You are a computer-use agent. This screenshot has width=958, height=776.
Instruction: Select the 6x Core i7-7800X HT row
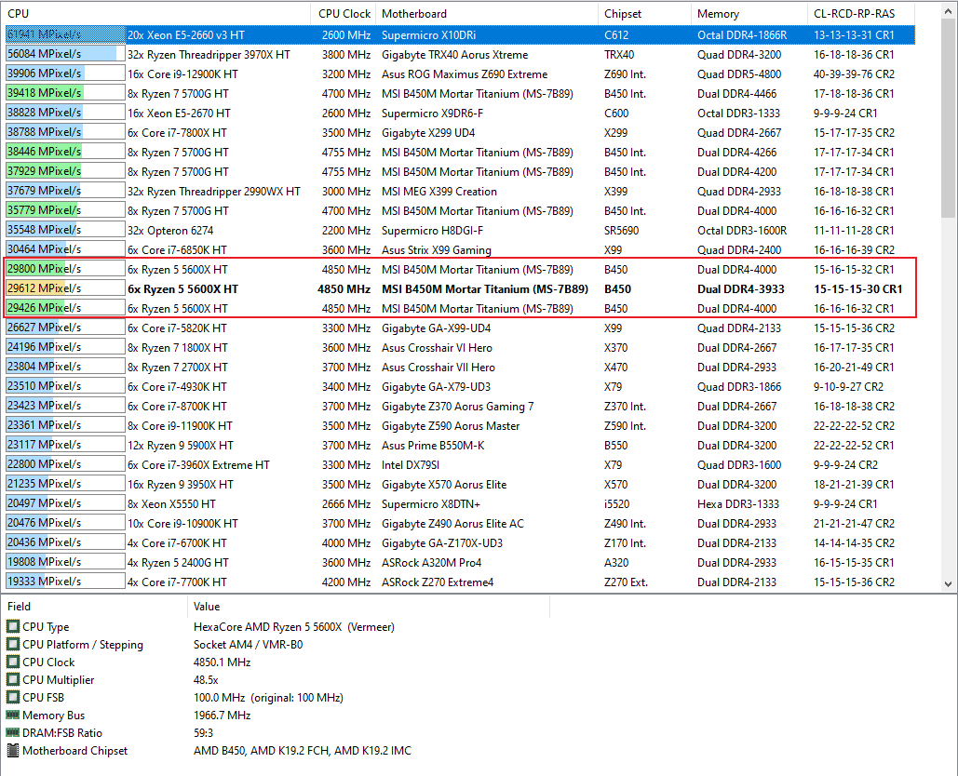pos(460,132)
